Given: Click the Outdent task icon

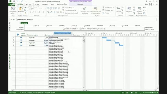Looking at the screenshot, I should click(x=48, y=12).
